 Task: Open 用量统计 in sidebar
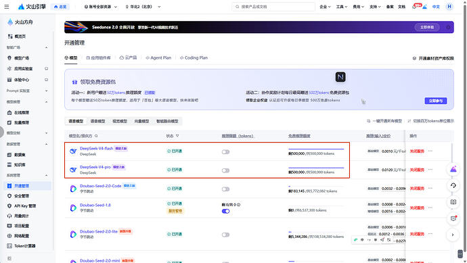pyautogui.click(x=18, y=216)
